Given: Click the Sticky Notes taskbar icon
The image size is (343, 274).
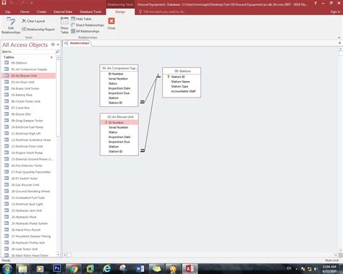Looking at the screenshot, I should pos(156,269).
